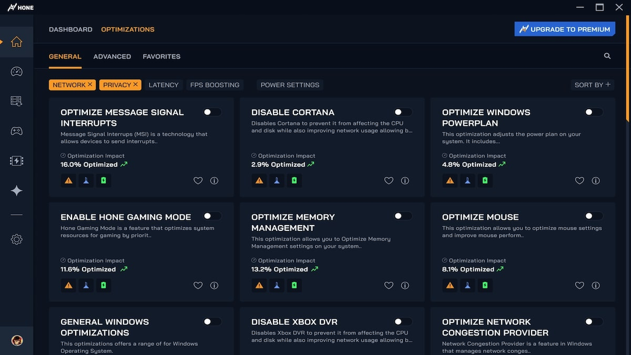Select the game controller icon in sidebar

click(x=16, y=131)
